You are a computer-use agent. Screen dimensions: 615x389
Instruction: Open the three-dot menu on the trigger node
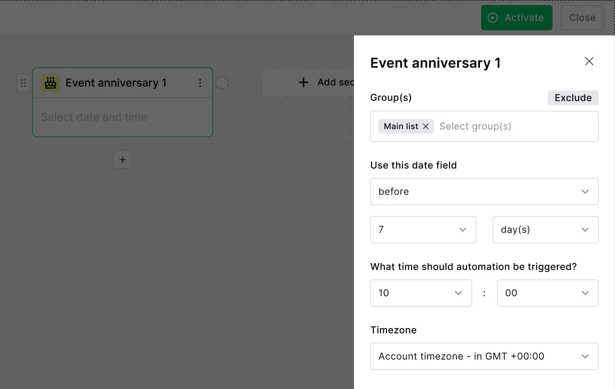200,83
